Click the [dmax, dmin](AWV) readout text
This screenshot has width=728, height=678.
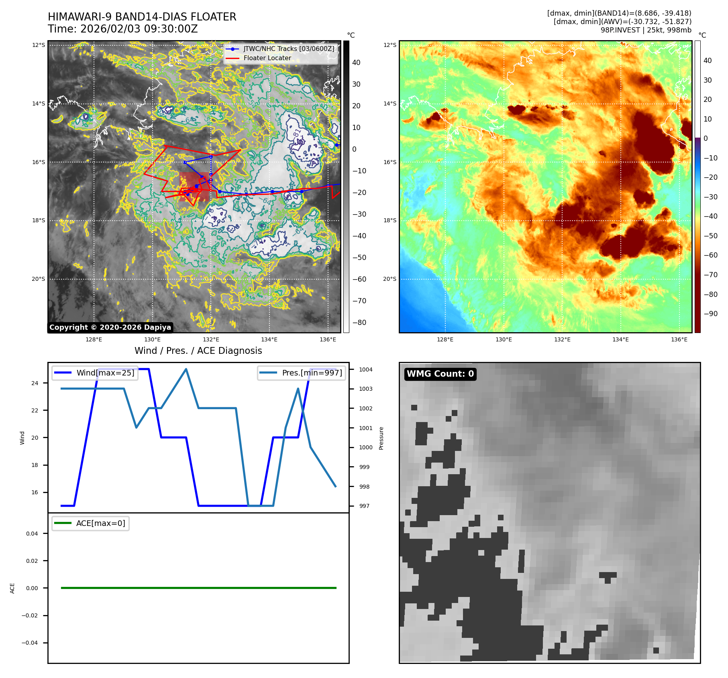[x=622, y=22]
